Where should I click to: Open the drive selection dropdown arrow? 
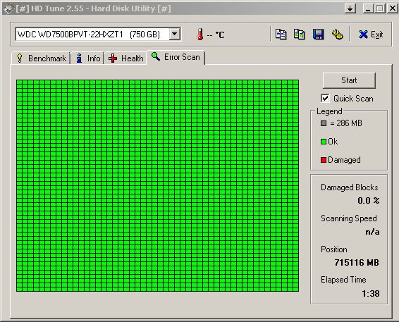click(175, 34)
